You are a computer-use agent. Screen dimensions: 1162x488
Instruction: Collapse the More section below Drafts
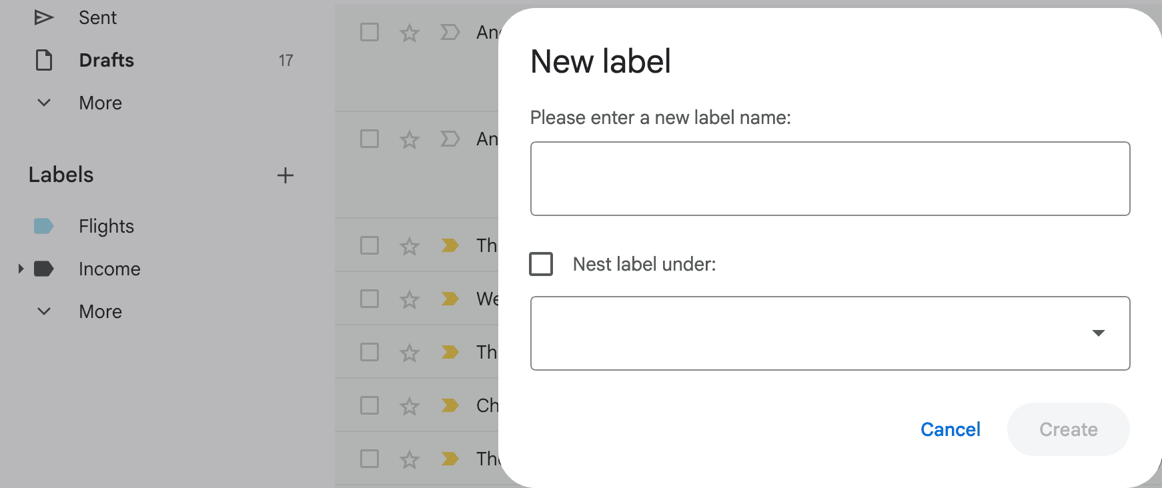(43, 103)
